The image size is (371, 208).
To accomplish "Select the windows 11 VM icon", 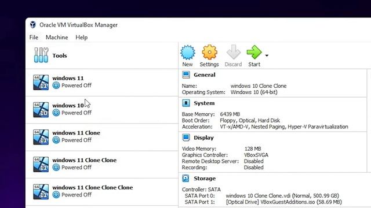I will tap(41, 82).
